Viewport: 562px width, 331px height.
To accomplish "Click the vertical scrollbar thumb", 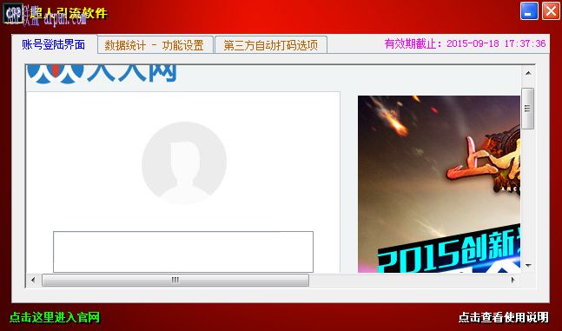I will pyautogui.click(x=528, y=109).
